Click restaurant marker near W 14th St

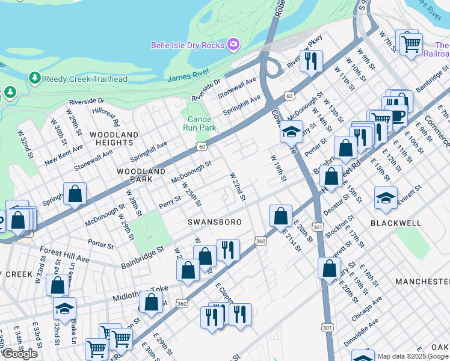click(x=361, y=138)
